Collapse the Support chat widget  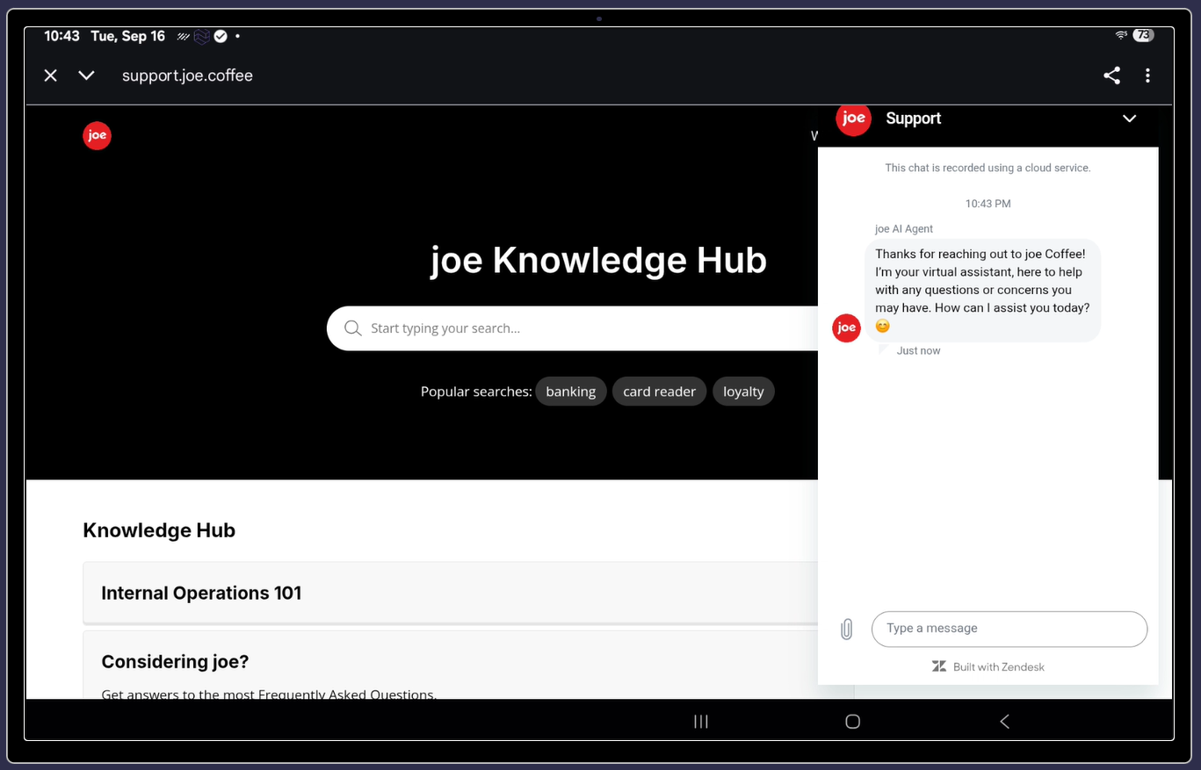(1130, 119)
